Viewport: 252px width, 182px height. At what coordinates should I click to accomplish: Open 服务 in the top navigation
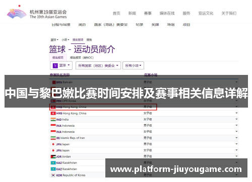(186, 13)
